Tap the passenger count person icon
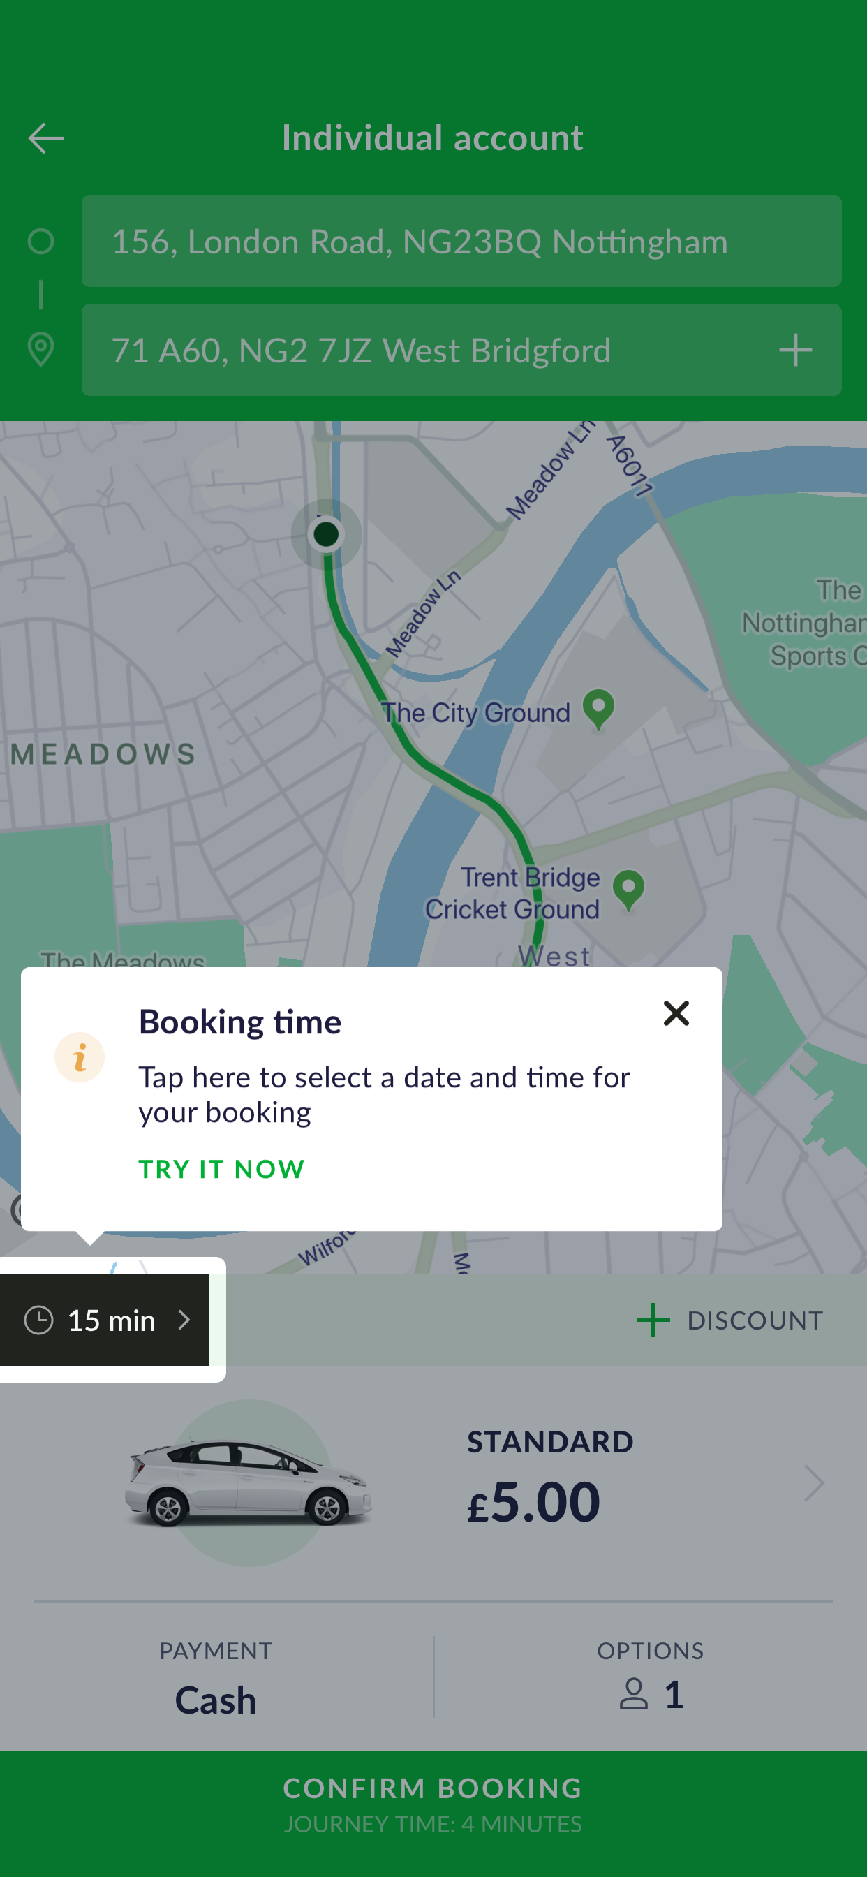Image resolution: width=867 pixels, height=1877 pixels. point(634,1693)
